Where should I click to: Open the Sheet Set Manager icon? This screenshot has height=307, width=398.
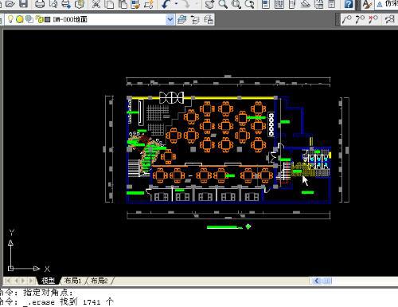[x=306, y=4]
